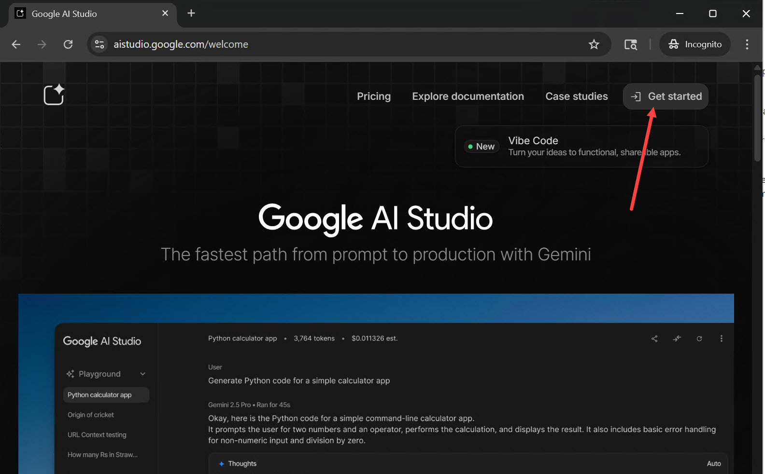Open a new browser tab

click(x=191, y=14)
